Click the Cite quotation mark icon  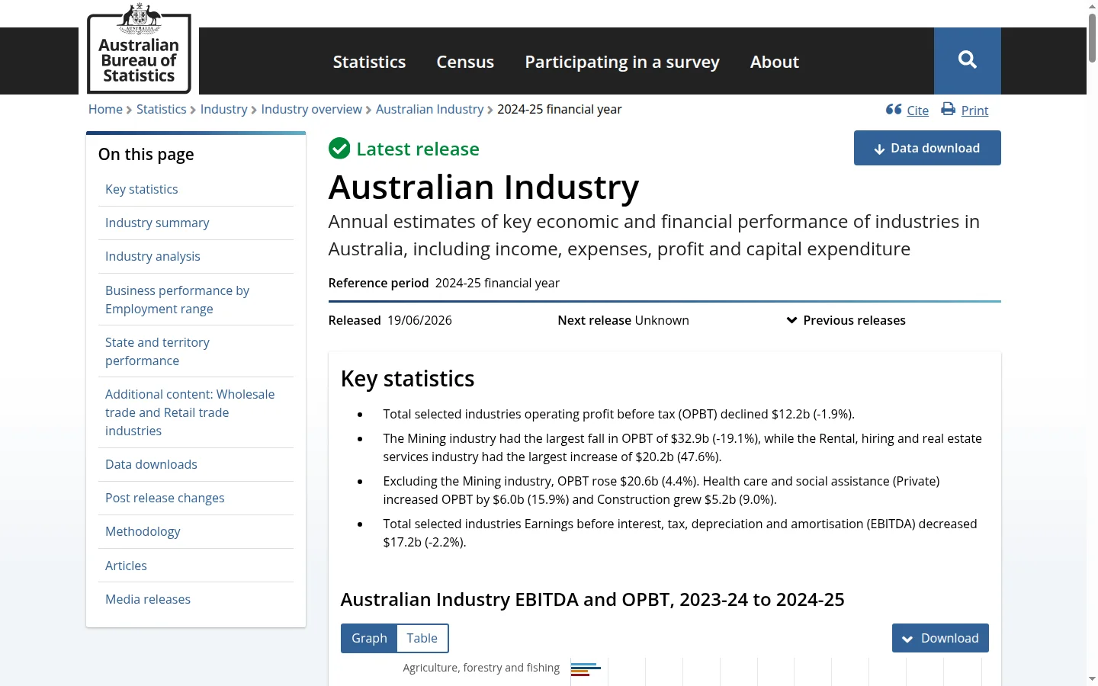coord(894,110)
